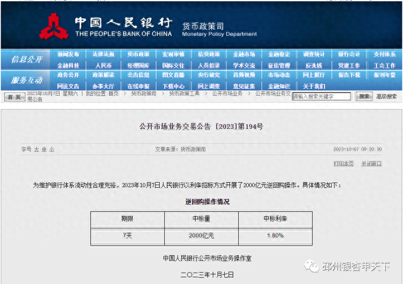Image resolution: width=403 pixels, height=284 pixels.
Task: Open 报告下载 navigation item
Action: click(349, 75)
